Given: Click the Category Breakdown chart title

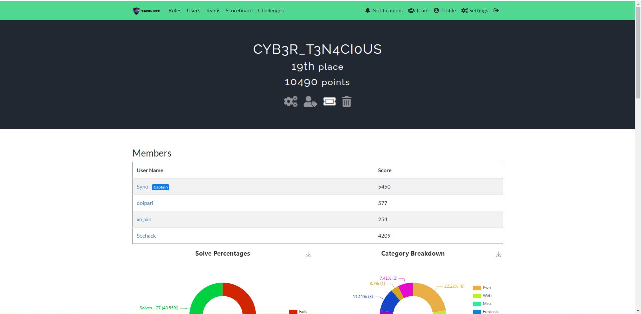Looking at the screenshot, I should (x=413, y=254).
